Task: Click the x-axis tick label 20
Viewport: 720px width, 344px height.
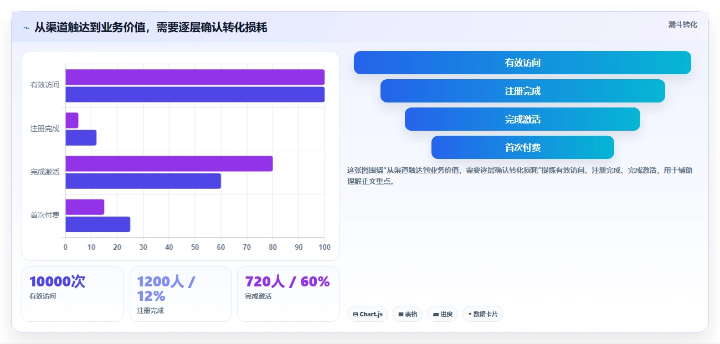Action: pyautogui.click(x=117, y=247)
